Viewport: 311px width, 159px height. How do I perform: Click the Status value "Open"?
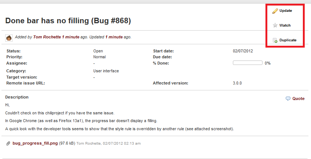[x=98, y=51]
